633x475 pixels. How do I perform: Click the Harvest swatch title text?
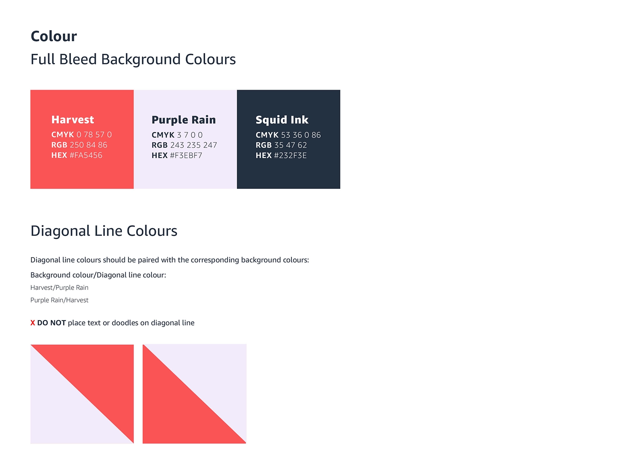click(72, 120)
